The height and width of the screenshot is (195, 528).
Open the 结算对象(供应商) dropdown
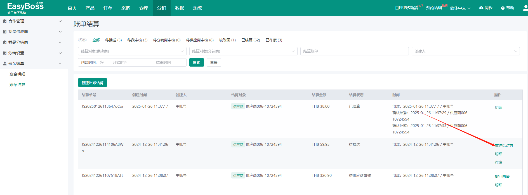[132, 51]
